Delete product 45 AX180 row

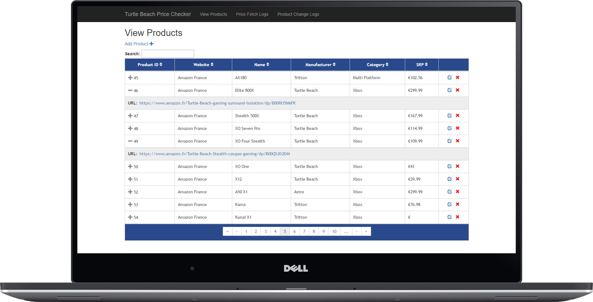click(458, 77)
